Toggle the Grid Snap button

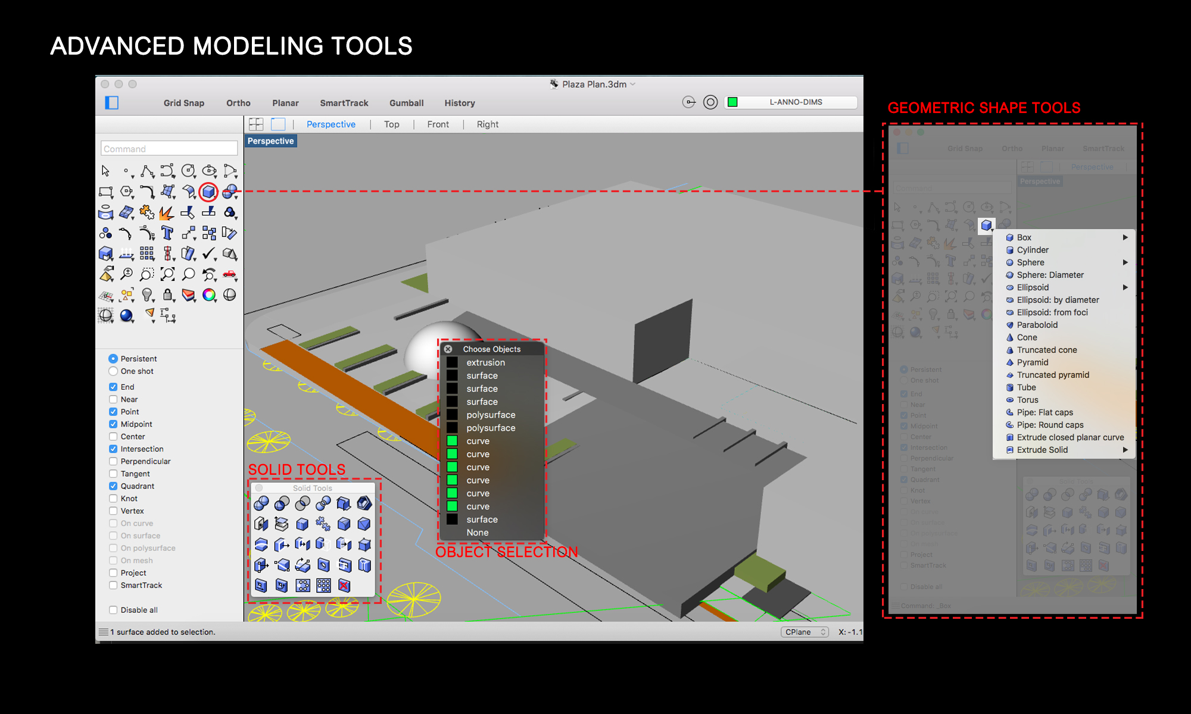pyautogui.click(x=184, y=103)
